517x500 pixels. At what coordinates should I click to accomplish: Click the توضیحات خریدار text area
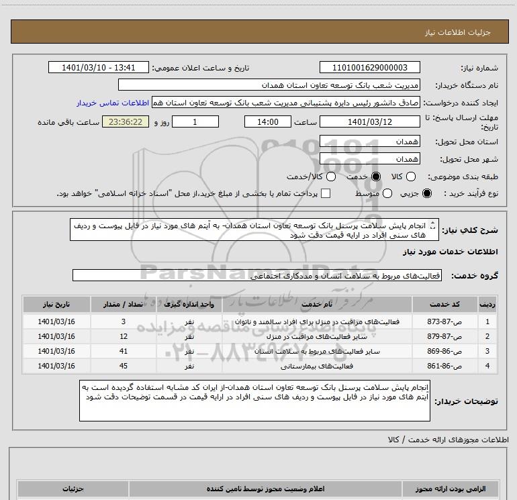254,401
